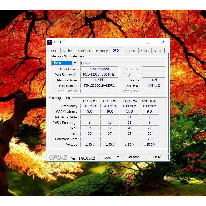206x206 pixels.
Task: Close the CPU-Z window with X
Action: pos(162,42)
